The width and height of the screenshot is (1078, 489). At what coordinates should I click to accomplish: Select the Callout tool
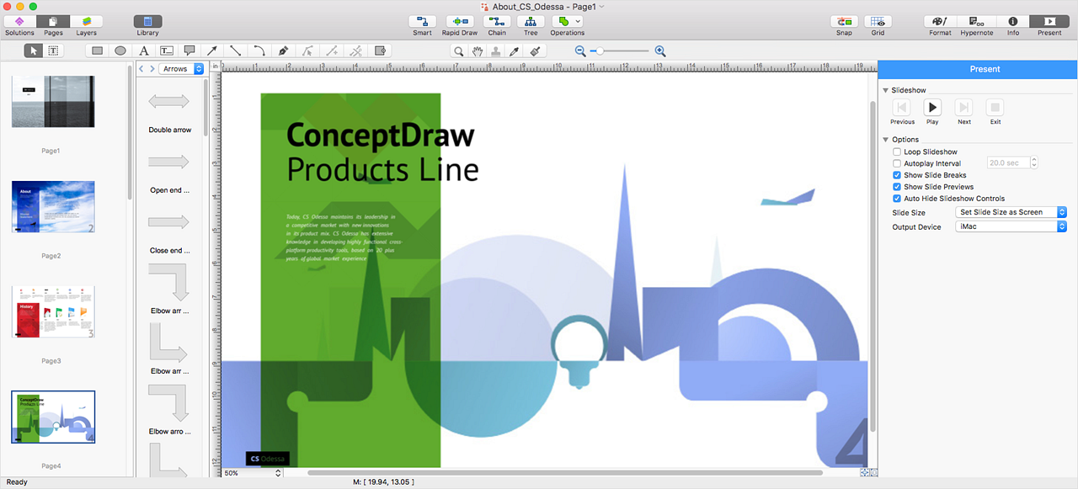coord(189,50)
